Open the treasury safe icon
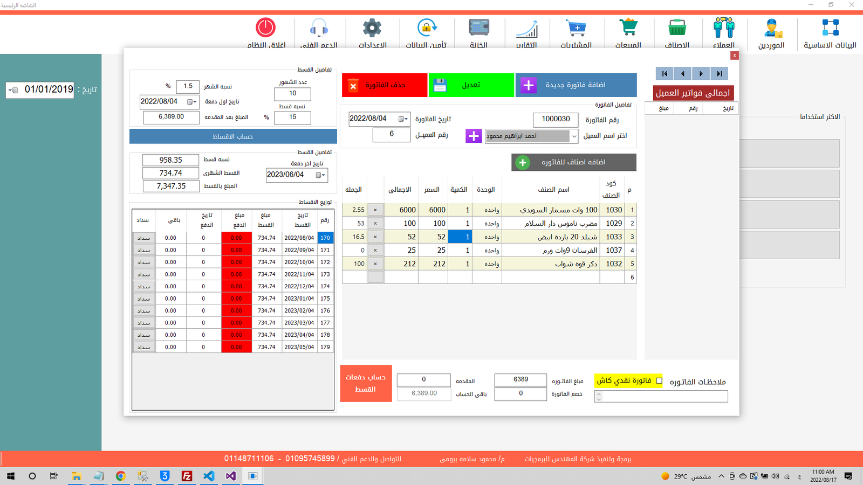Screen dimensions: 863x485 [478, 27]
